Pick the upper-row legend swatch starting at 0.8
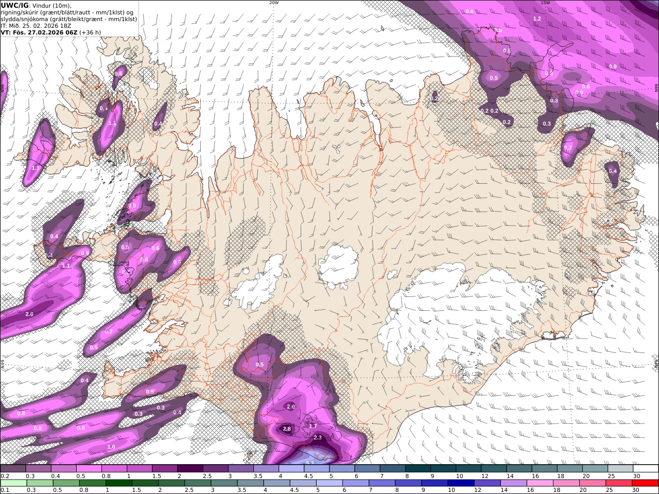The width and height of the screenshot is (659, 494). [114, 469]
